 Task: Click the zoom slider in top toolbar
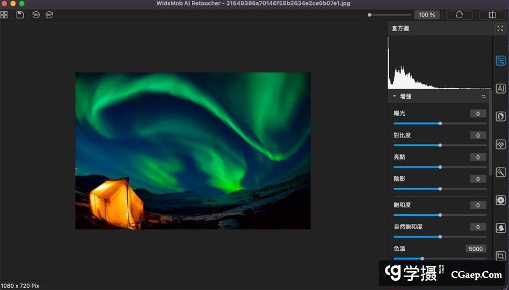point(389,15)
